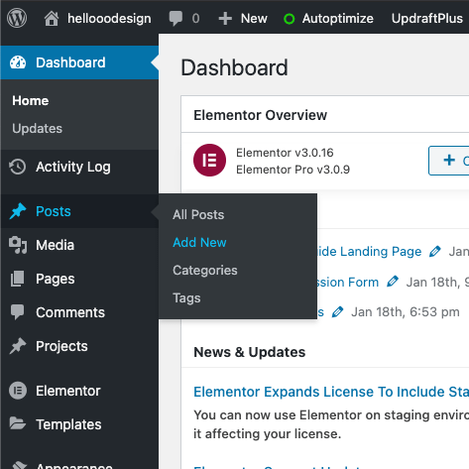Click the Media icon in sidebar
469x469 pixels.
[18, 245]
